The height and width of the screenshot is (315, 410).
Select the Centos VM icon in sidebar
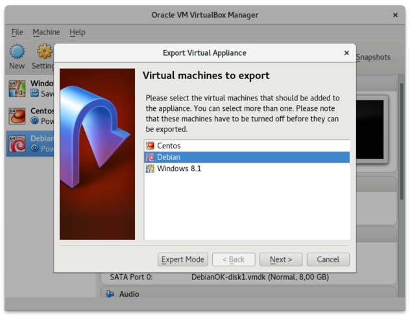pos(17,116)
